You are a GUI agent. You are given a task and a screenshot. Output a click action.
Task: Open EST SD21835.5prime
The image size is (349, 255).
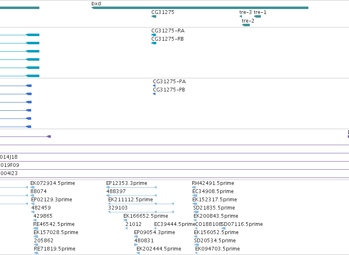pos(214,208)
